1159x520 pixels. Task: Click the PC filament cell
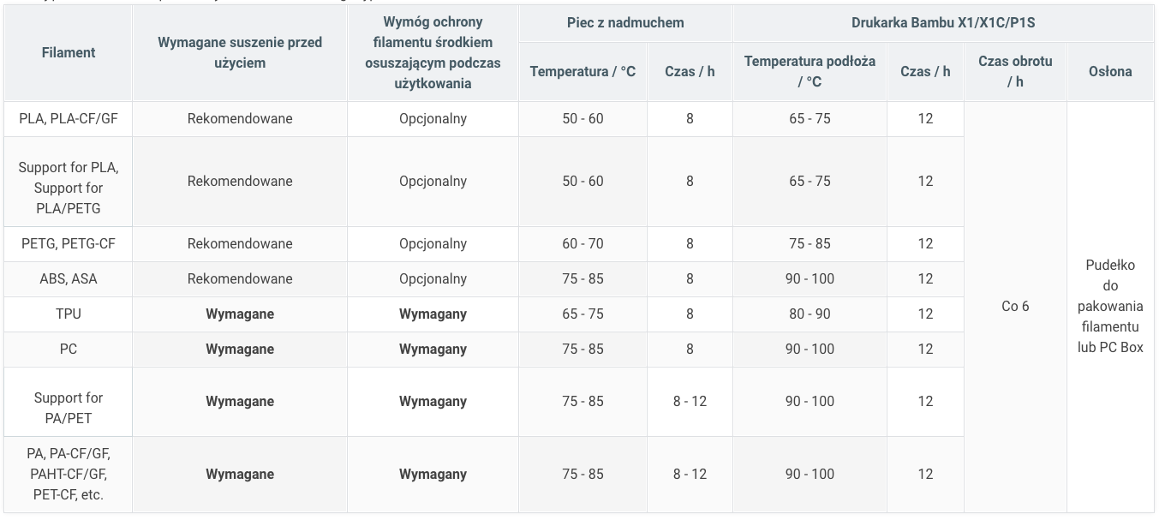(x=69, y=350)
